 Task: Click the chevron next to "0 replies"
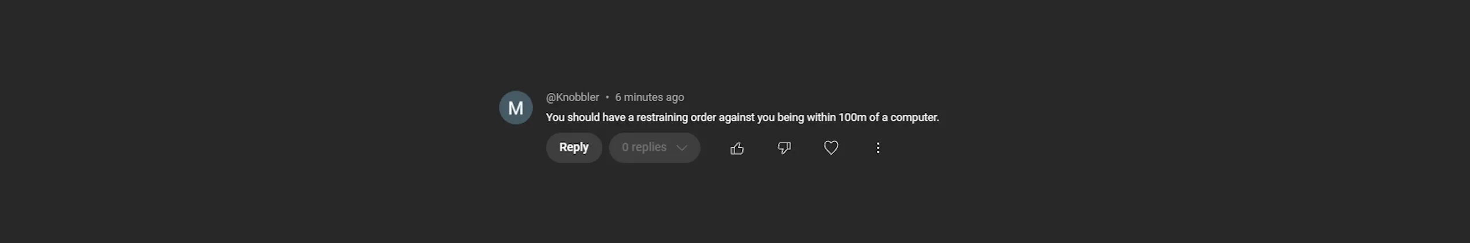click(682, 148)
